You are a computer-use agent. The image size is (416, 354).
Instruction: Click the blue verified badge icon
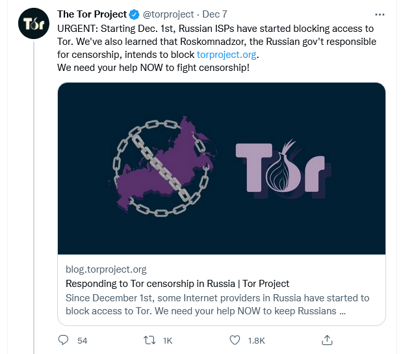(x=135, y=14)
